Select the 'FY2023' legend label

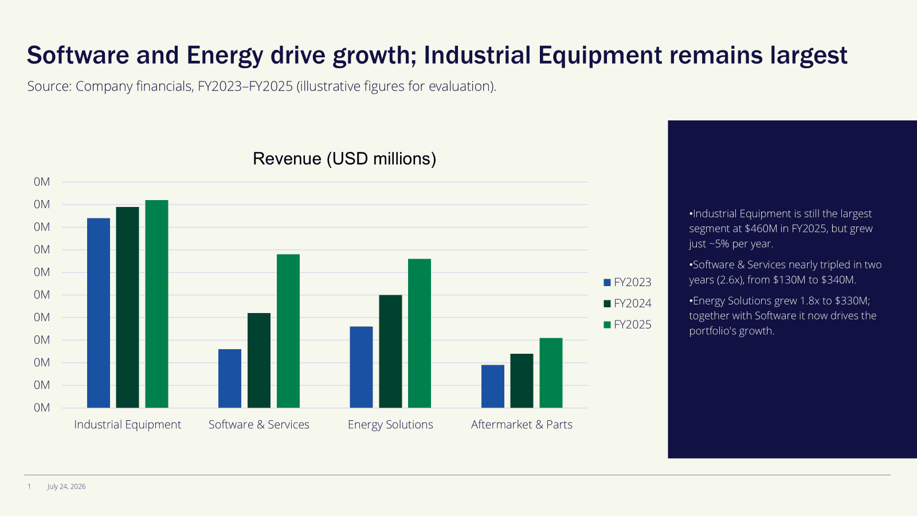[633, 282]
